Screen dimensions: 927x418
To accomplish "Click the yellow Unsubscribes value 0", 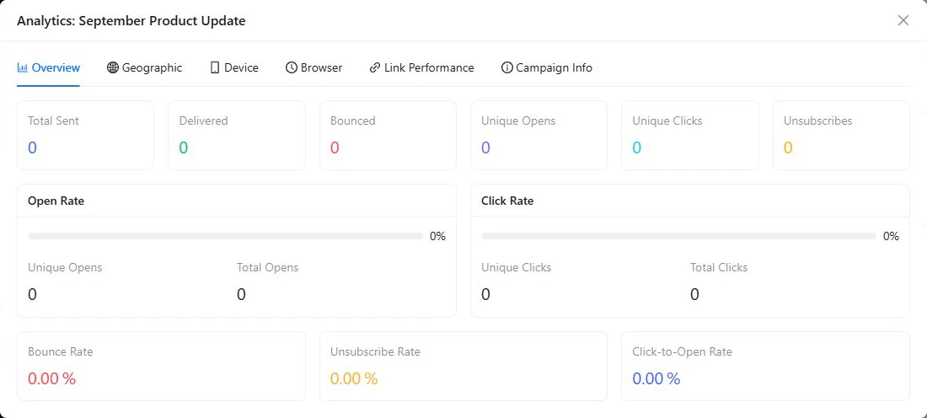I will (x=788, y=147).
